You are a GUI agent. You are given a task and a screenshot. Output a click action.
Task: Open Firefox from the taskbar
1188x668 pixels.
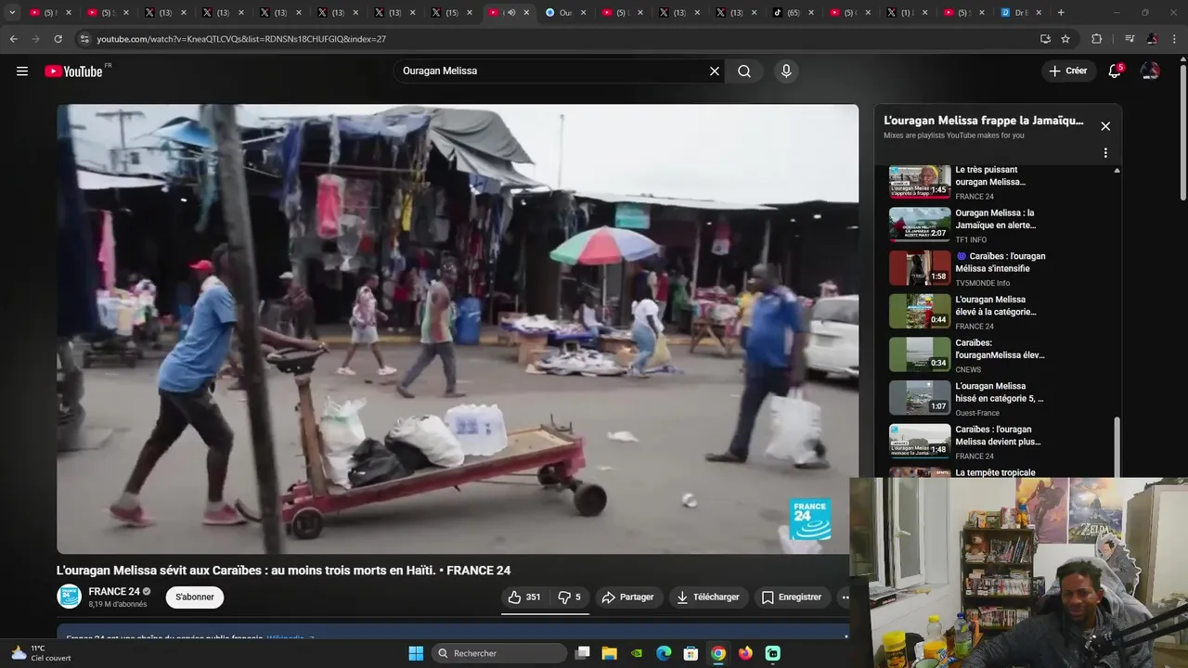(x=745, y=653)
